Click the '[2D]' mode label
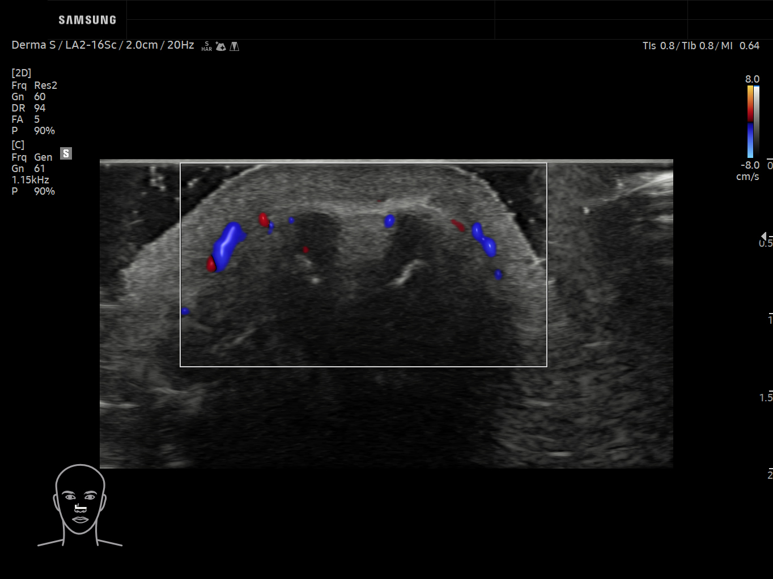Screen dimensions: 773x579 pyautogui.click(x=22, y=73)
